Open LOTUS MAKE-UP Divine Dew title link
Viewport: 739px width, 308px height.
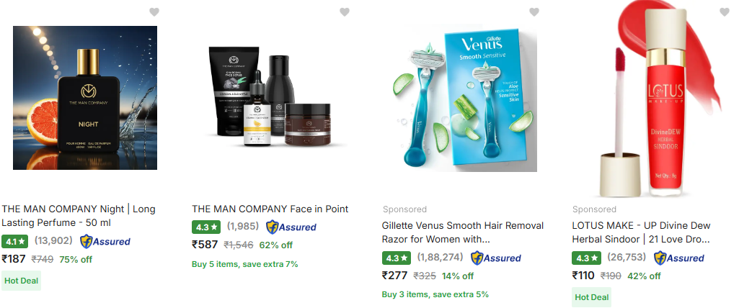click(642, 232)
